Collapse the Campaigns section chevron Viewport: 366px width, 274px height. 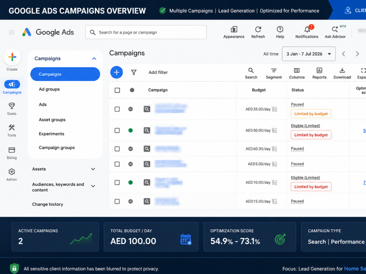[94, 58]
